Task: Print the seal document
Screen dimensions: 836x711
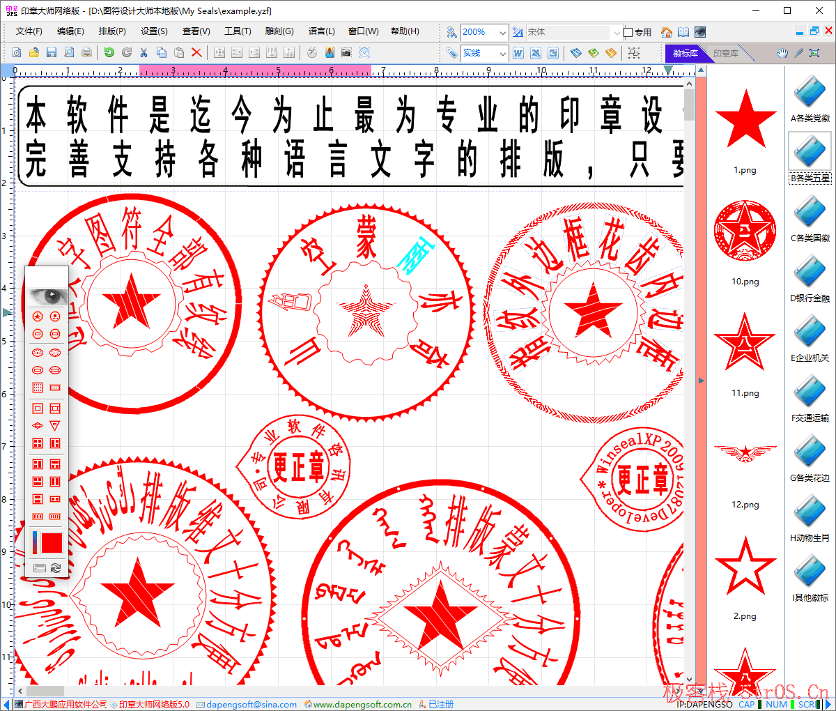Action: tap(86, 52)
